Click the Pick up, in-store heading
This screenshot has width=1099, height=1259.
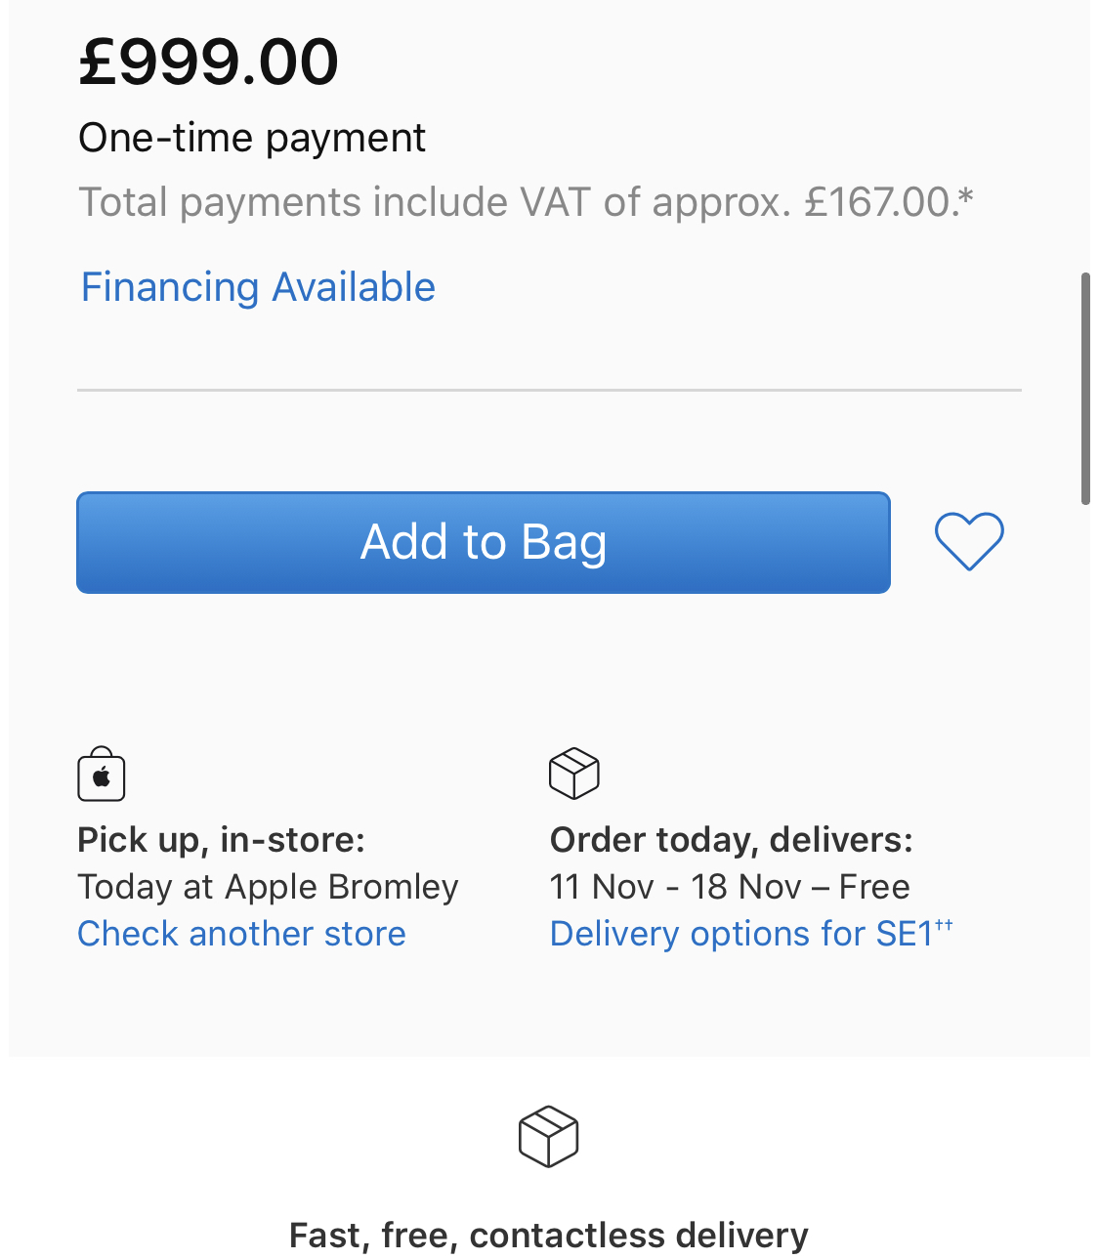coord(221,839)
